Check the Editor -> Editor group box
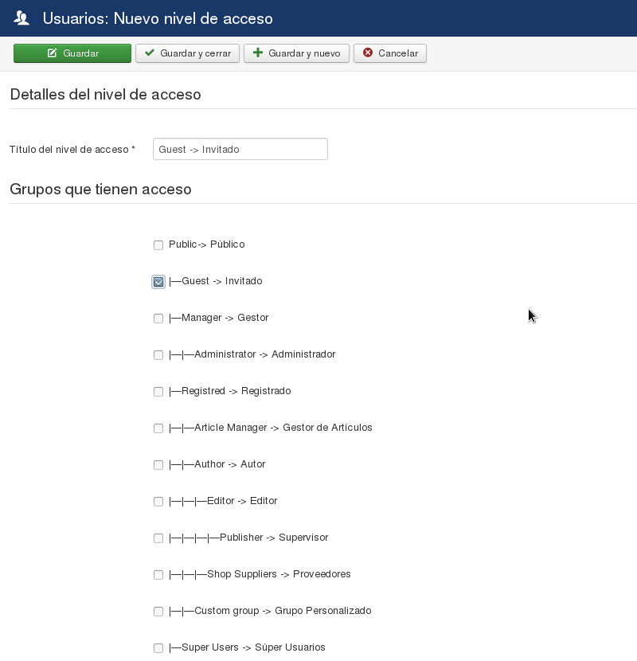The image size is (637, 661). (158, 502)
